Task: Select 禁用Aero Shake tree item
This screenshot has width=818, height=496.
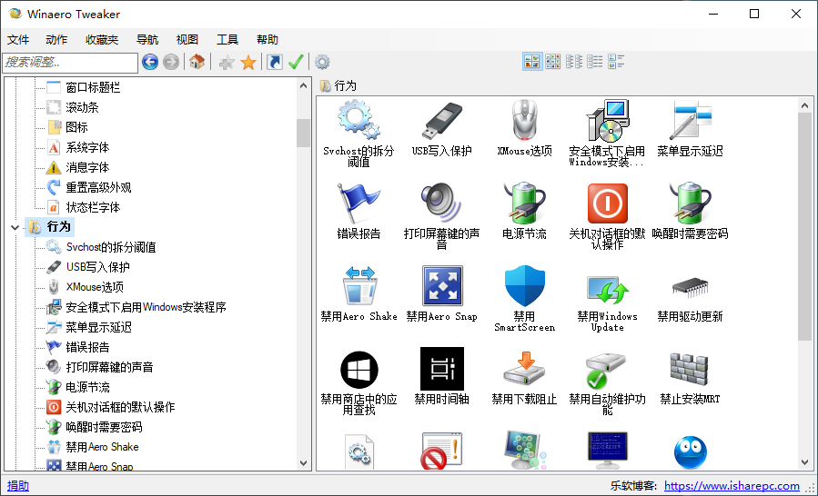Action: pyautogui.click(x=102, y=447)
